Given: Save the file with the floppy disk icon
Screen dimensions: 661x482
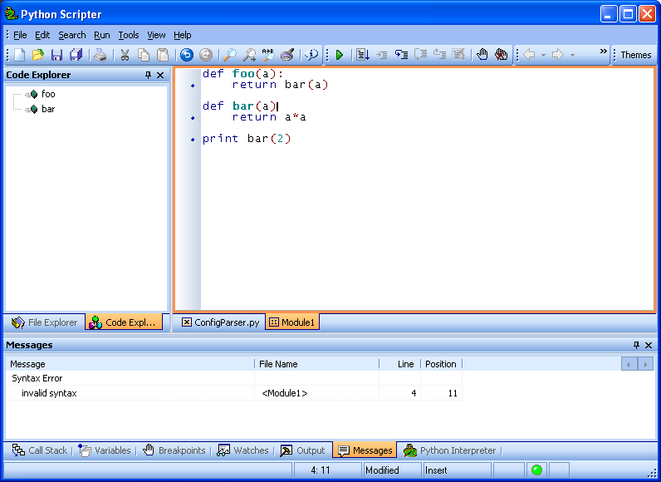Looking at the screenshot, I should click(x=56, y=55).
